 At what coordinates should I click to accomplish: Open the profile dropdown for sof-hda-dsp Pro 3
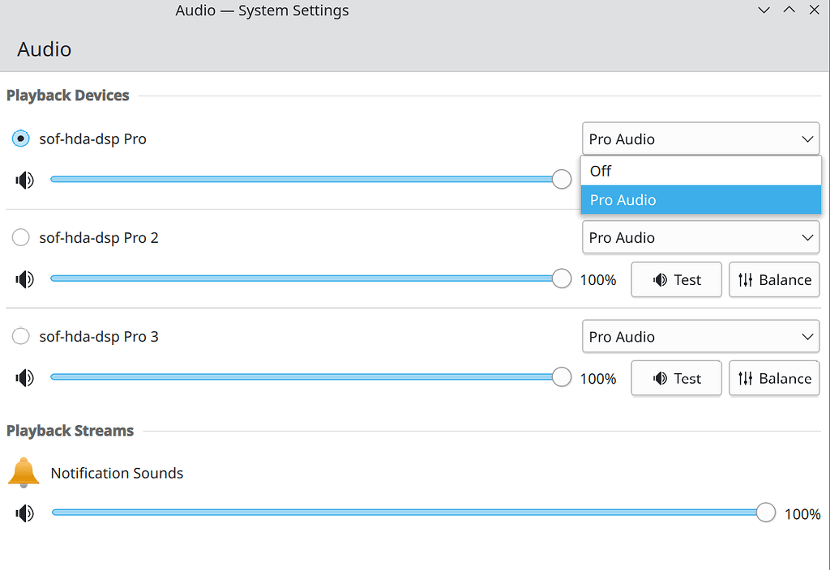click(x=700, y=336)
